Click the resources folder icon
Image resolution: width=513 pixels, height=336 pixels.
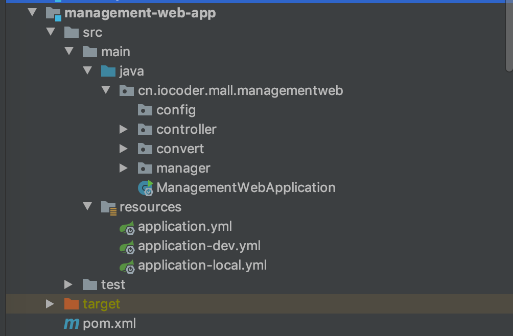tap(108, 207)
